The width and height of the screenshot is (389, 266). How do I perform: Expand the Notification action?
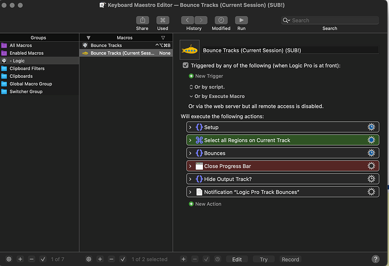tap(191, 192)
